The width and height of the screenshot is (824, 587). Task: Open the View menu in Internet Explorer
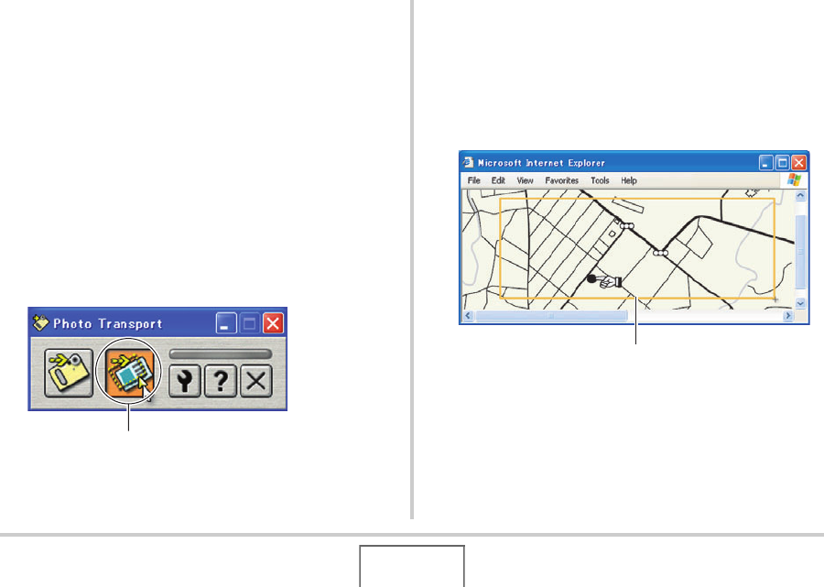[525, 180]
